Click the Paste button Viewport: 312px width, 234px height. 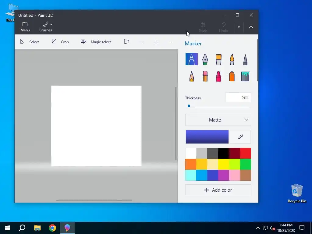[203, 27]
